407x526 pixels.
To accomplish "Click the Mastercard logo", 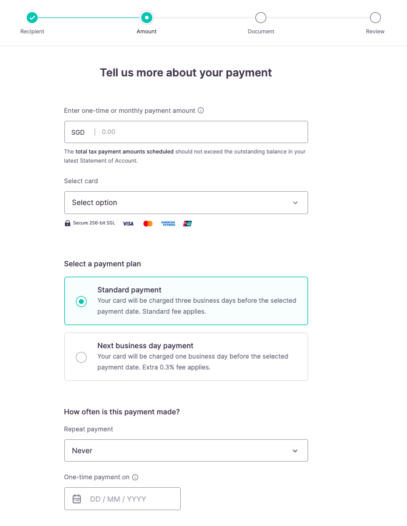I will [148, 224].
